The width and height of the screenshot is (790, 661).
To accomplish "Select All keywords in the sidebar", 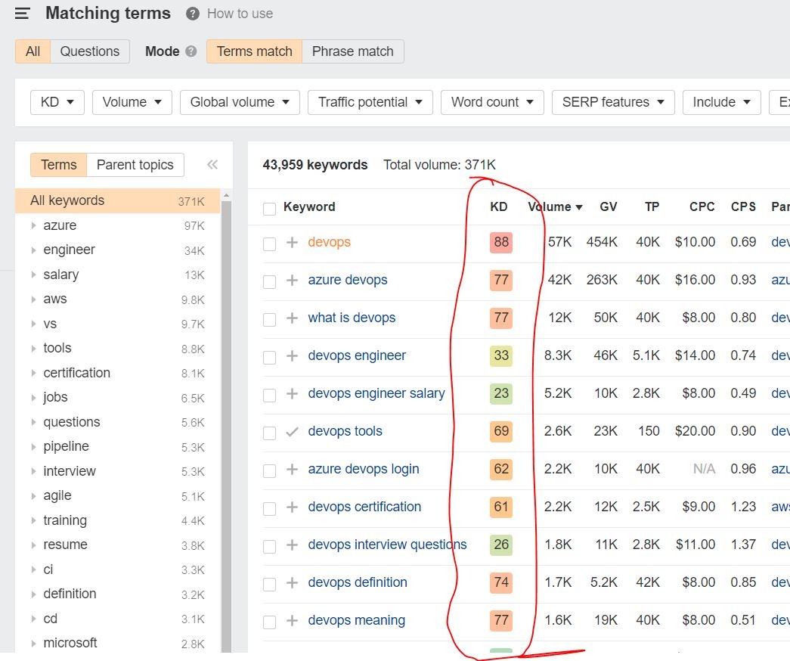I will click(67, 200).
